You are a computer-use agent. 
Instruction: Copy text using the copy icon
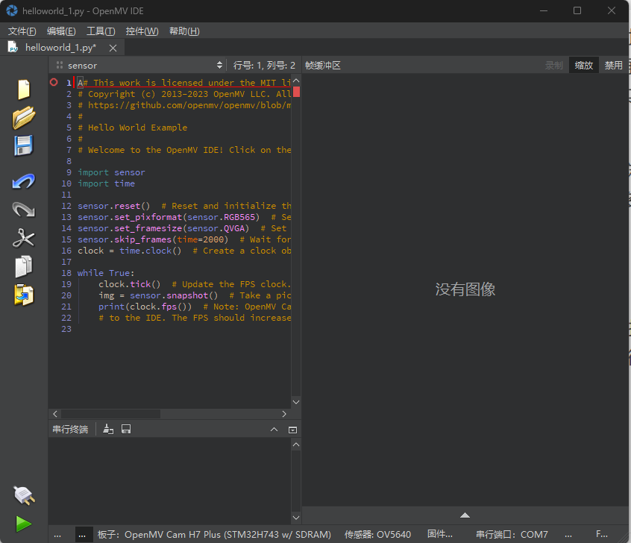[23, 266]
